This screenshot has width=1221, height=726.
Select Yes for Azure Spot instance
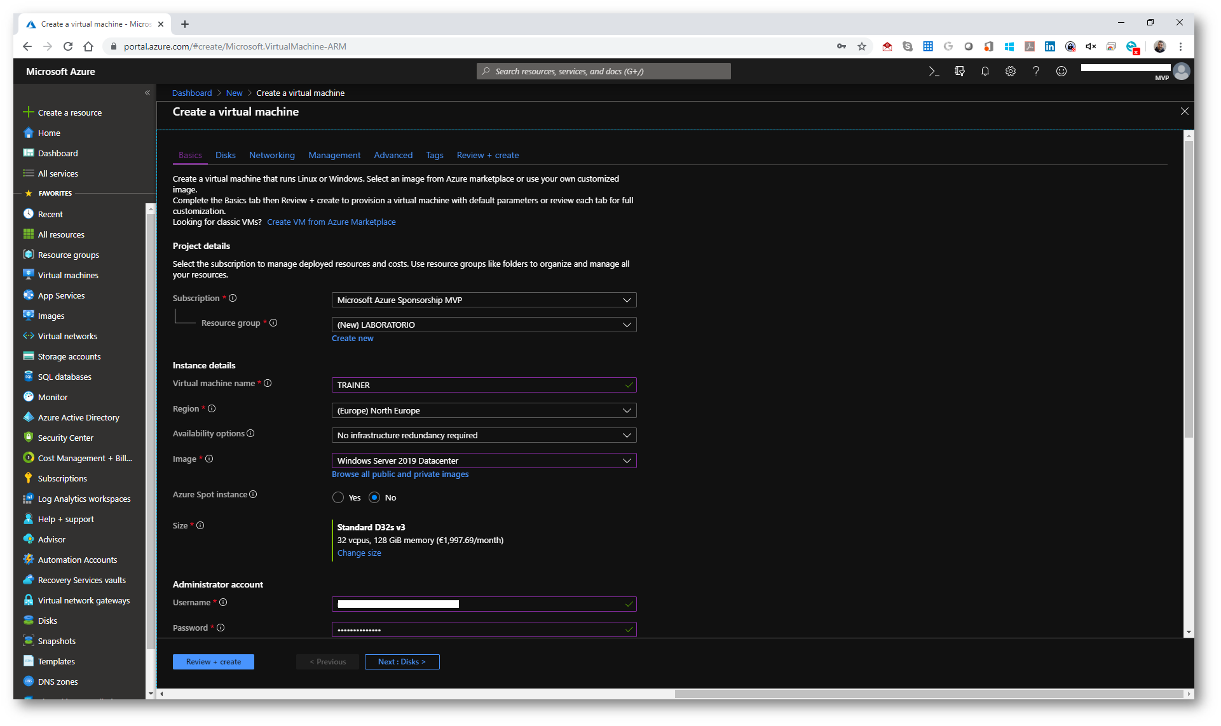click(x=338, y=497)
